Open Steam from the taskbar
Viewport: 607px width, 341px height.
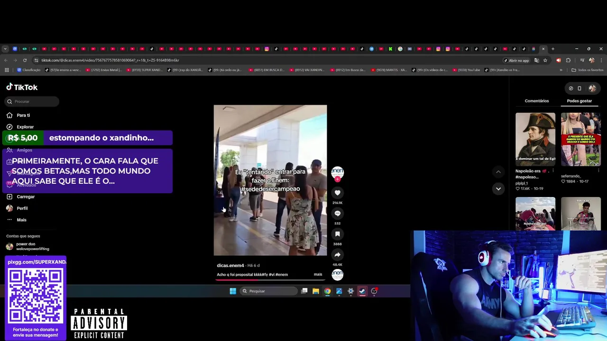tap(362, 291)
